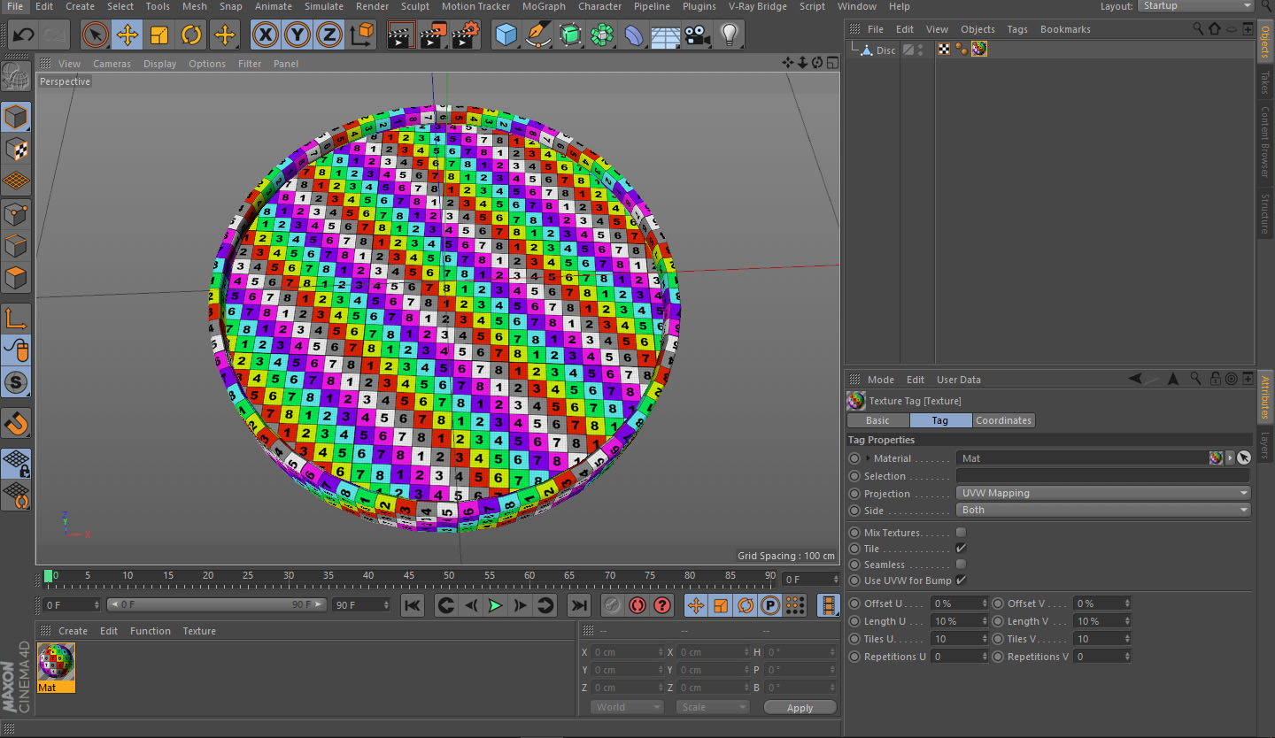Click the Length V stepper arrows
This screenshot has height=738, width=1275.
coord(1127,621)
